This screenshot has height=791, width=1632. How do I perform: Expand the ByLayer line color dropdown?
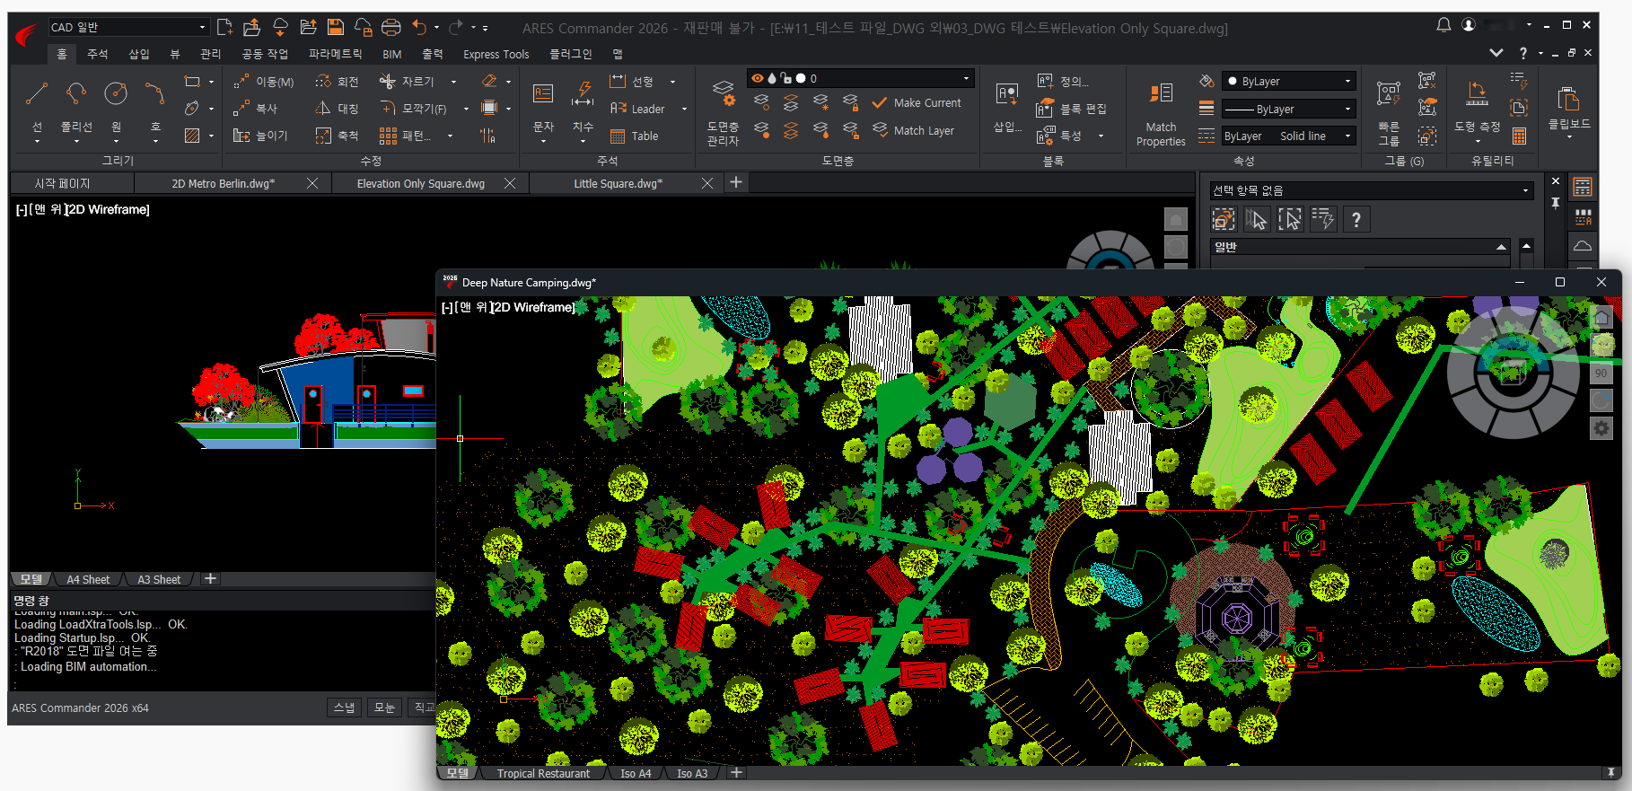coord(1289,82)
